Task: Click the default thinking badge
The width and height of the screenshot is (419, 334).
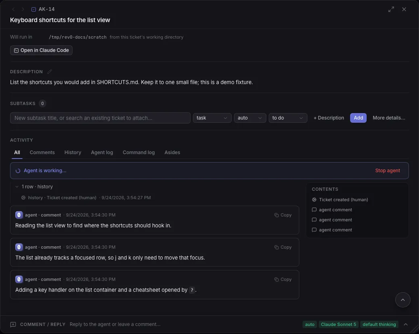Action: click(379, 324)
